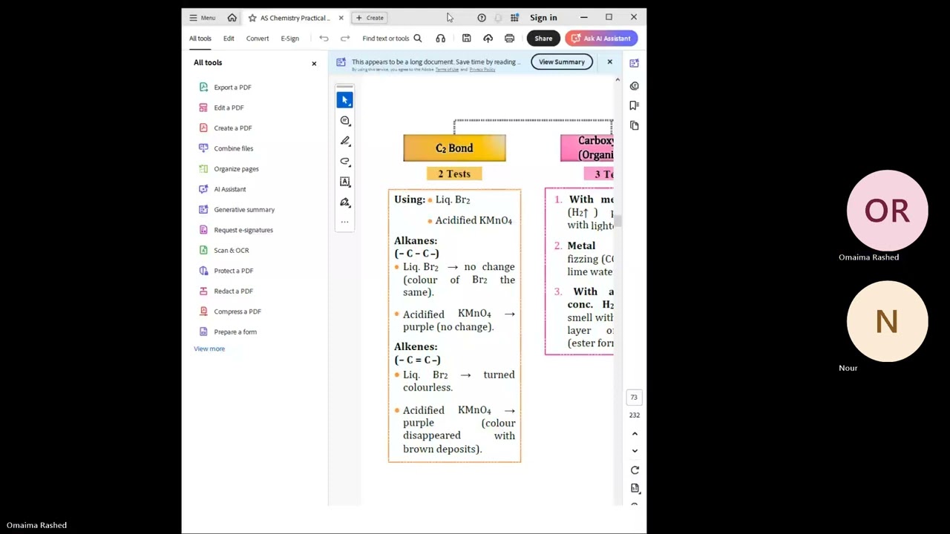Print the document icon
The image size is (950, 534).
[509, 39]
